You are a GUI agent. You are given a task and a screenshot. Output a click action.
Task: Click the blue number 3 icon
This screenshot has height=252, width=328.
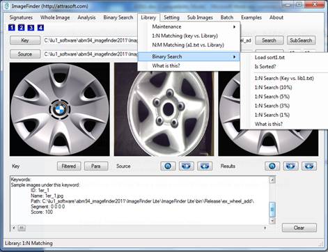click(31, 28)
